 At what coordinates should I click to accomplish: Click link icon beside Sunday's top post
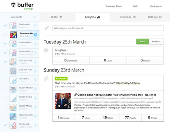coord(46,78)
